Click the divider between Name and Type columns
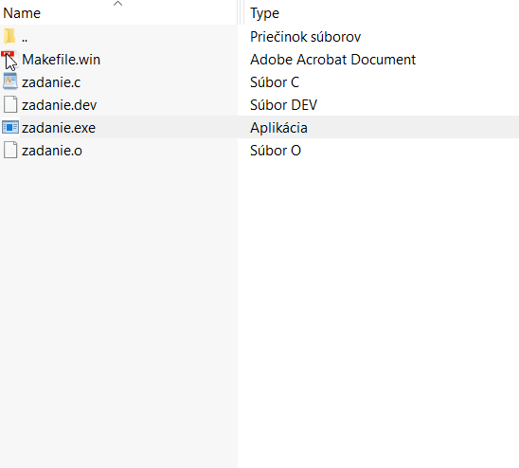This screenshot has height=468, width=519. tap(241, 12)
